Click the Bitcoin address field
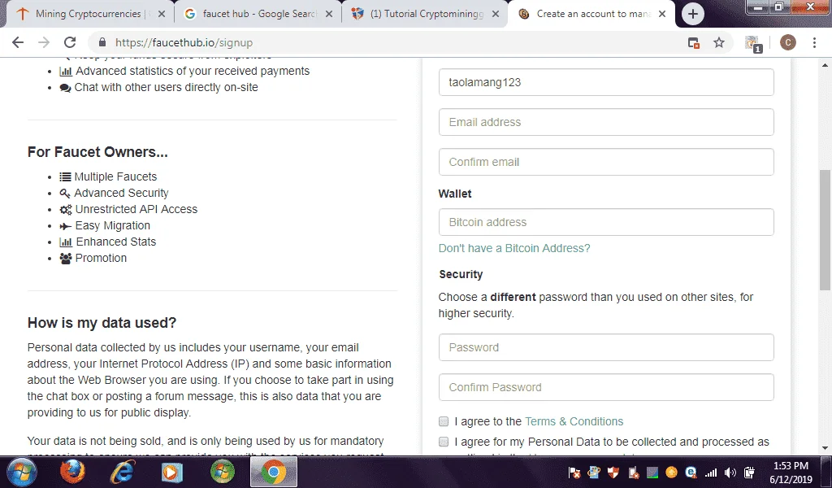 coord(606,222)
